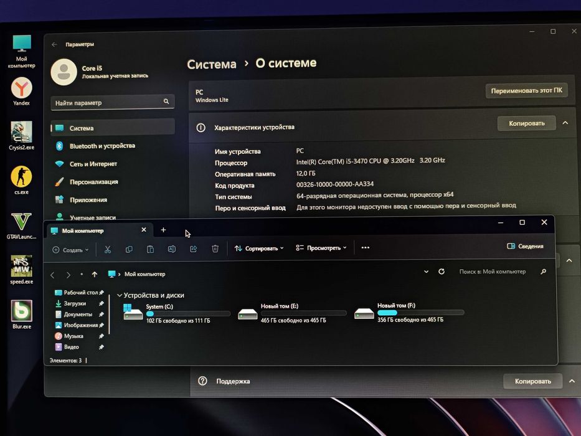Select the speed.exe desktop shortcut
The width and height of the screenshot is (581, 436).
pos(22,270)
